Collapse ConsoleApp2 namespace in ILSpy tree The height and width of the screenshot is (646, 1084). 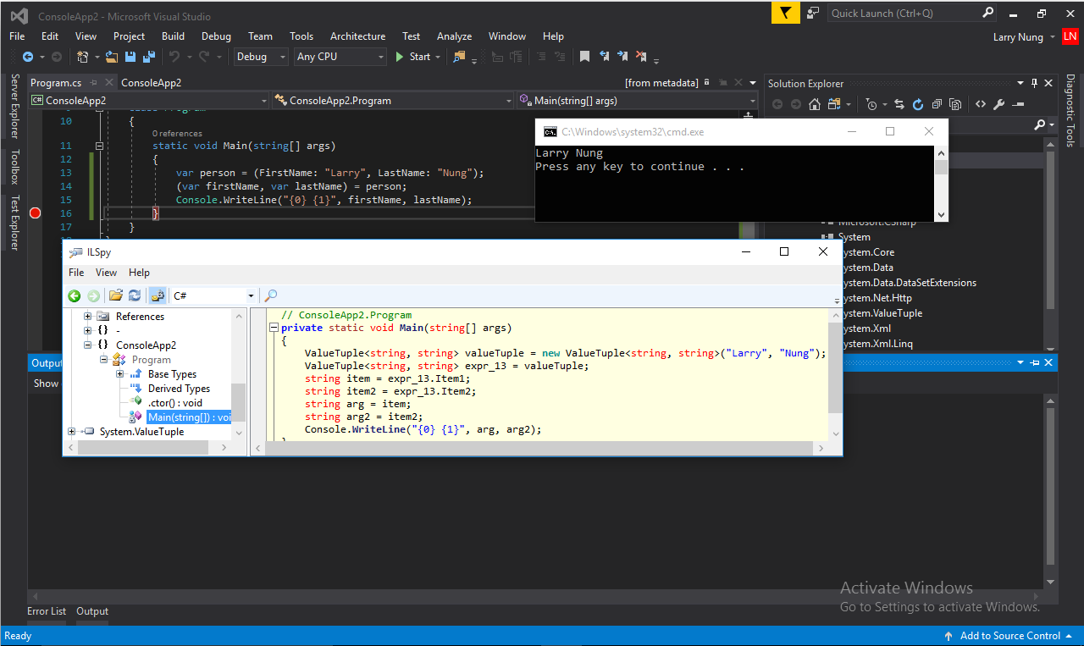87,345
